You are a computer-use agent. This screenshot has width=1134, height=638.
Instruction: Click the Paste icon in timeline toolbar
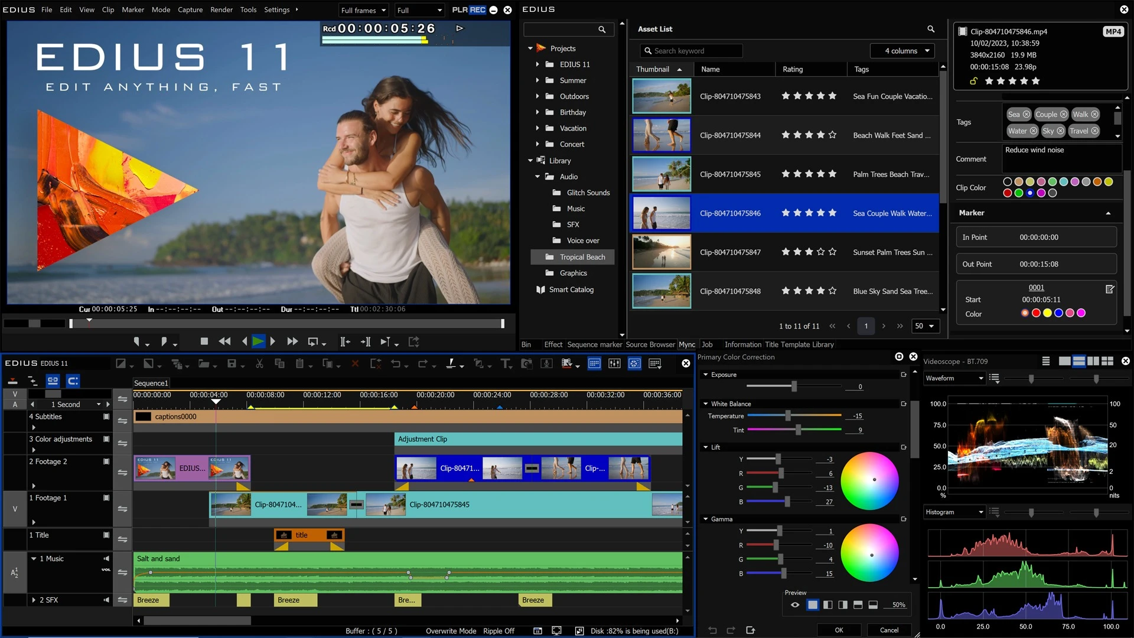[299, 364]
